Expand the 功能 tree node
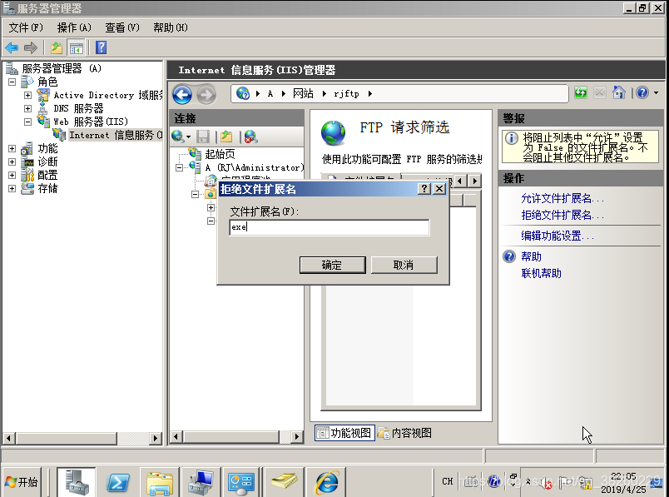 click(12, 148)
